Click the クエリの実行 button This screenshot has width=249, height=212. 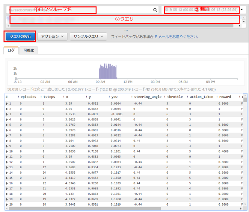[x=20, y=37]
